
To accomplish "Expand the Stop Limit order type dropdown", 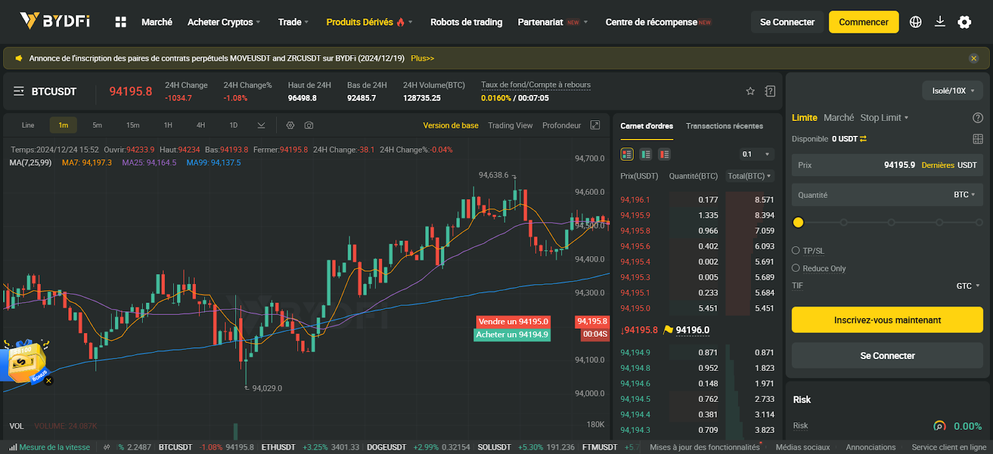I will [884, 118].
